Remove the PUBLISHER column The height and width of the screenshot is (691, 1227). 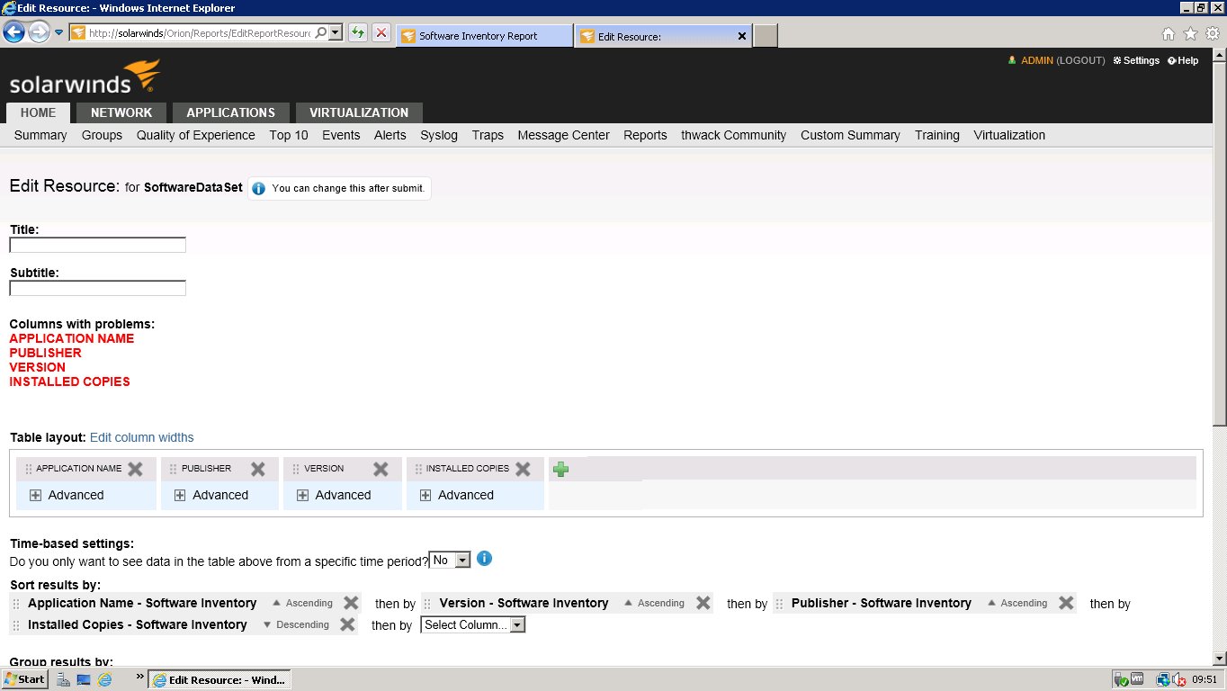pyautogui.click(x=258, y=469)
